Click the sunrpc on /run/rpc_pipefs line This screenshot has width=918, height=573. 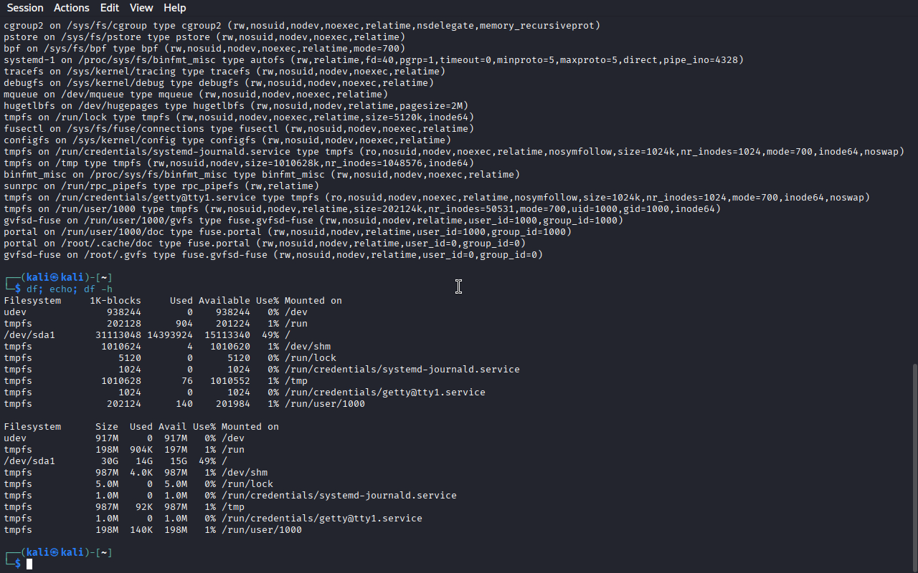161,186
